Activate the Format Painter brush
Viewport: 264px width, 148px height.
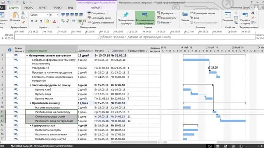click(23, 22)
